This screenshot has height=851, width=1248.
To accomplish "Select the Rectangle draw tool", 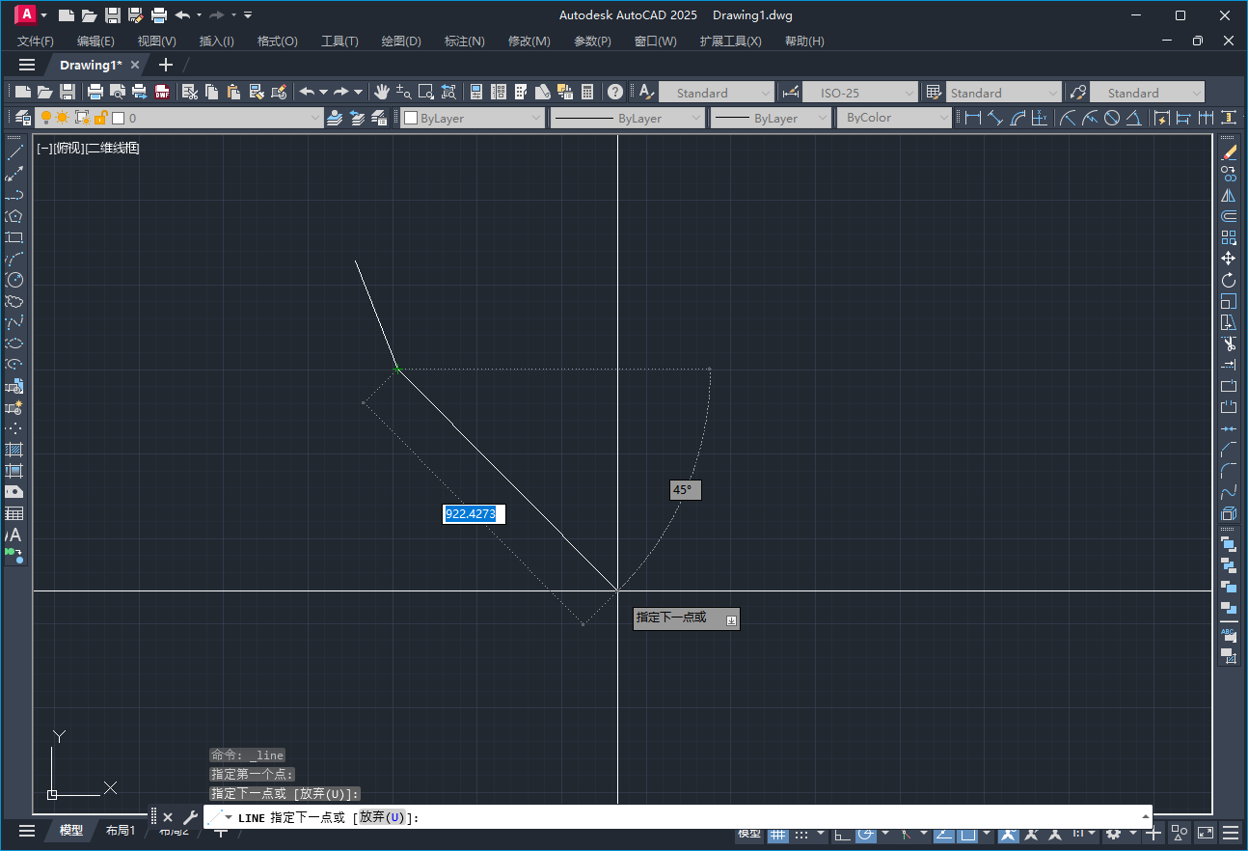I will pos(14,237).
